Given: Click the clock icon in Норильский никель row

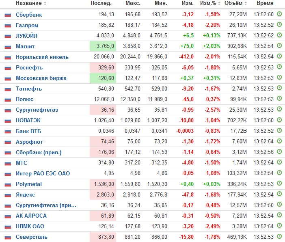Looking at the screenshot, I should [x=279, y=56].
